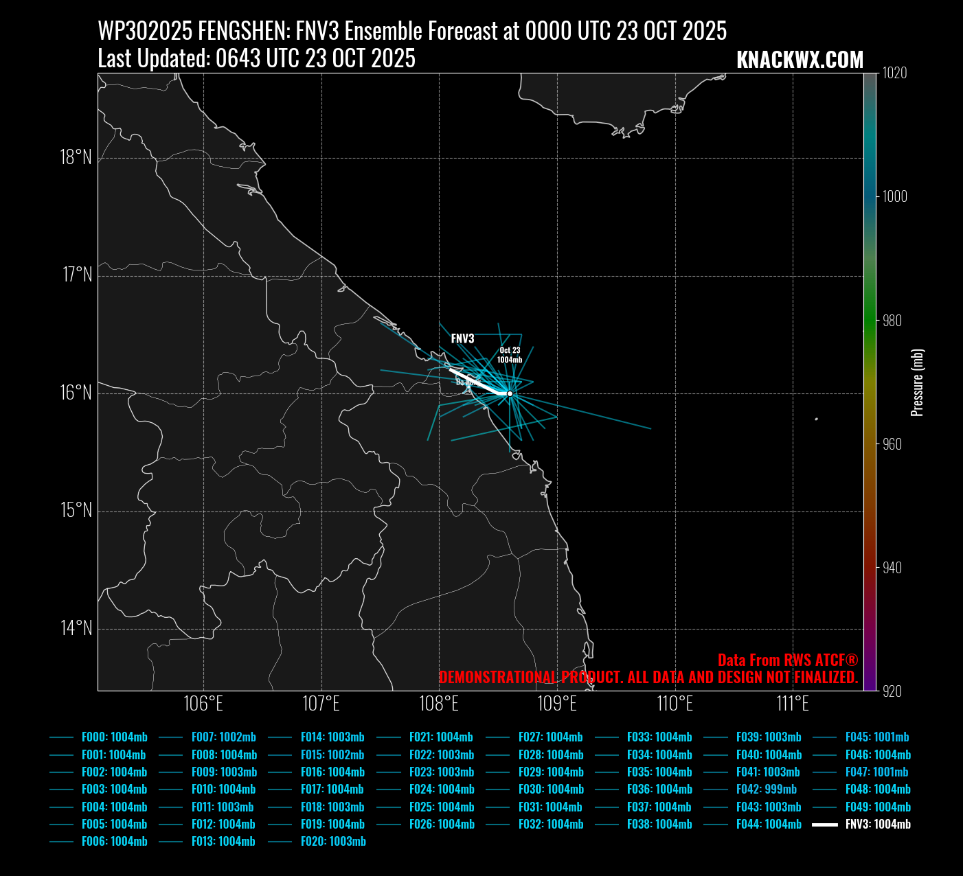
Task: Click the 111°E longitude label
Action: pos(793,704)
